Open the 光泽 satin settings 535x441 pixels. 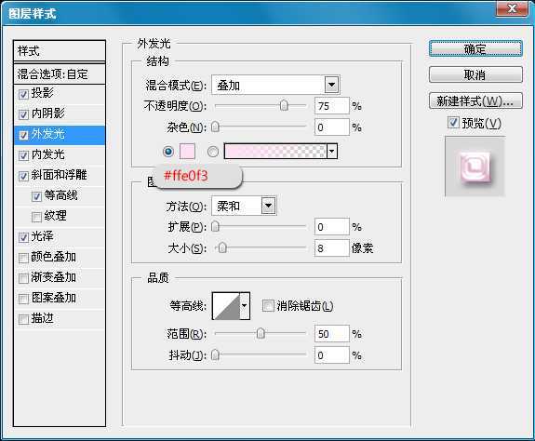click(42, 236)
